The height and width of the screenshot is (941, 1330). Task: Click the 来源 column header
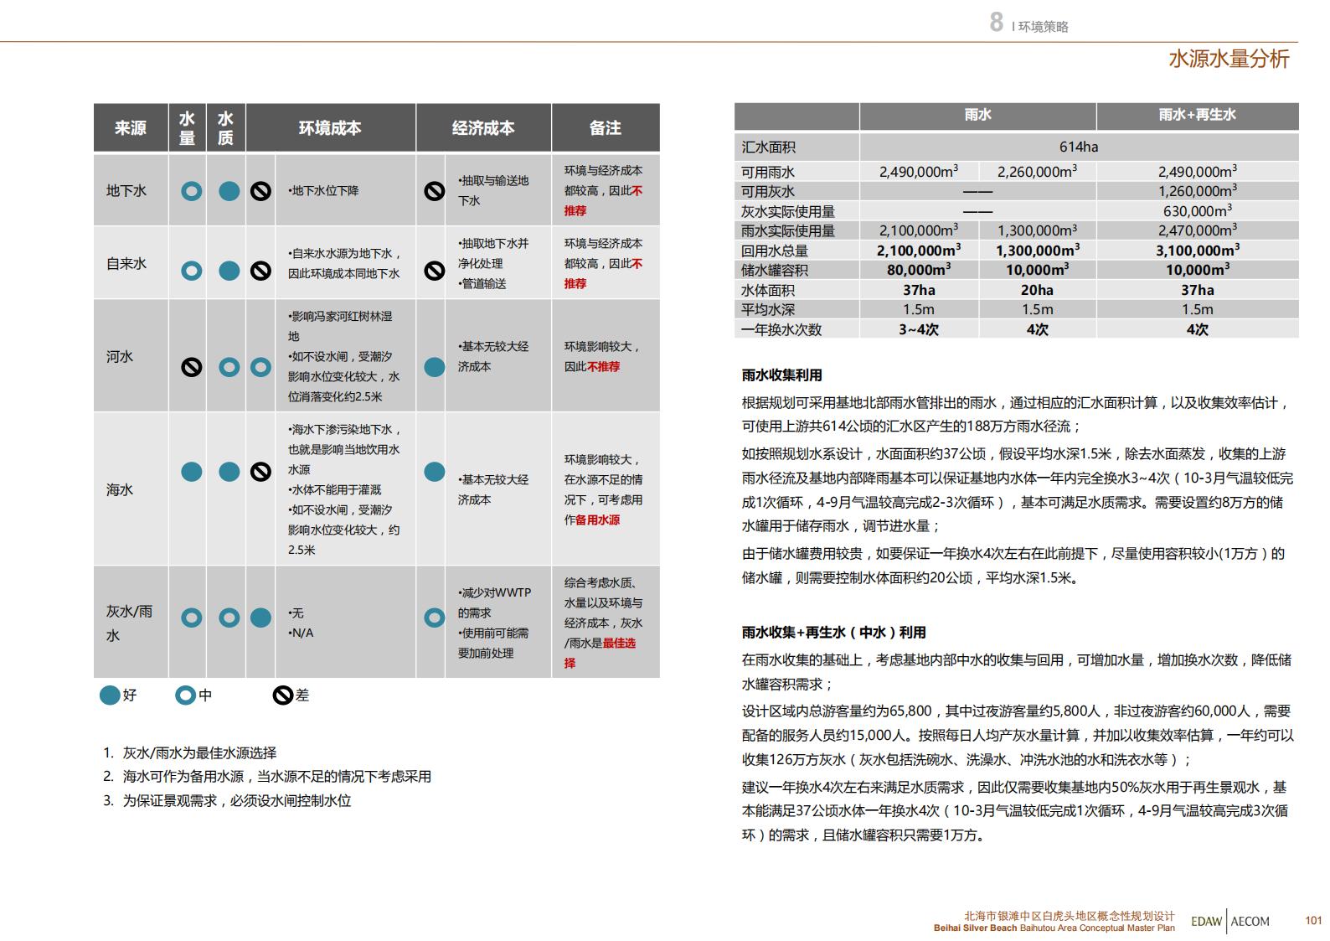pos(131,127)
